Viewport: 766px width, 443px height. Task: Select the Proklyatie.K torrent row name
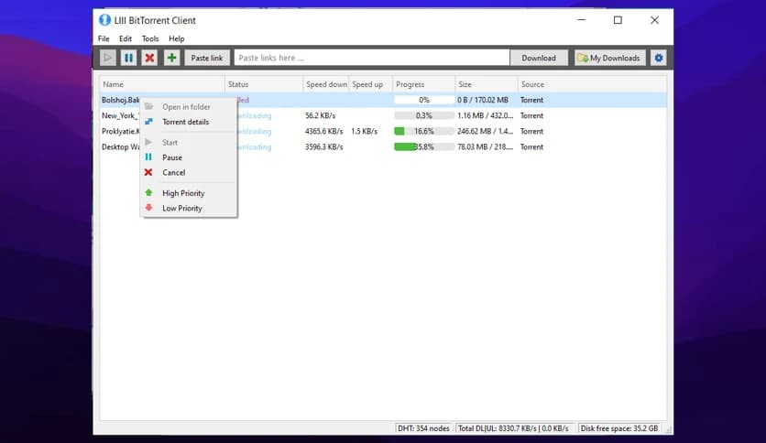click(x=120, y=131)
